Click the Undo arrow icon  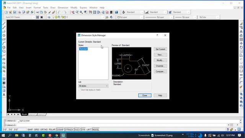point(59,12)
